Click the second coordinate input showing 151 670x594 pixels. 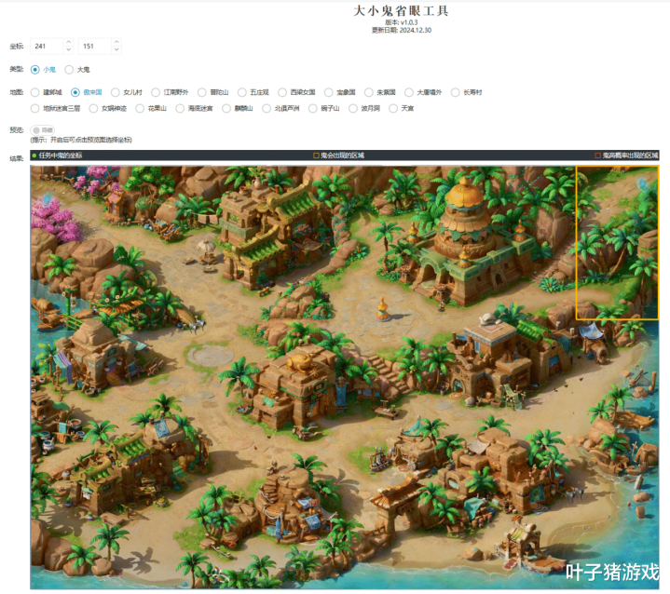(94, 46)
